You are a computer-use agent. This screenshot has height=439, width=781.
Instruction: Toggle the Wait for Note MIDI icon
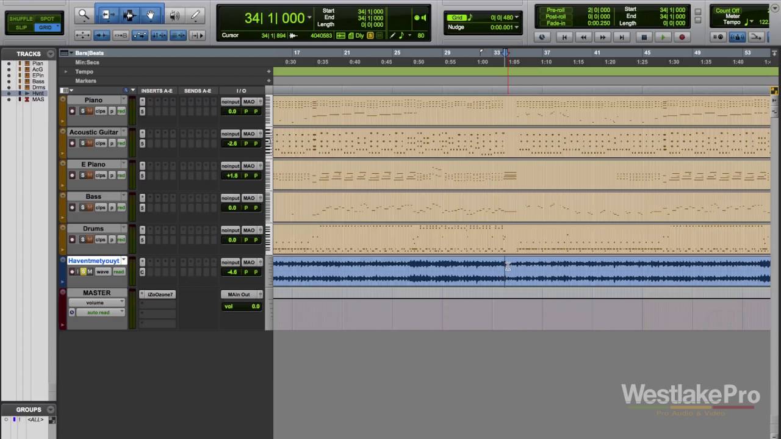pos(719,37)
